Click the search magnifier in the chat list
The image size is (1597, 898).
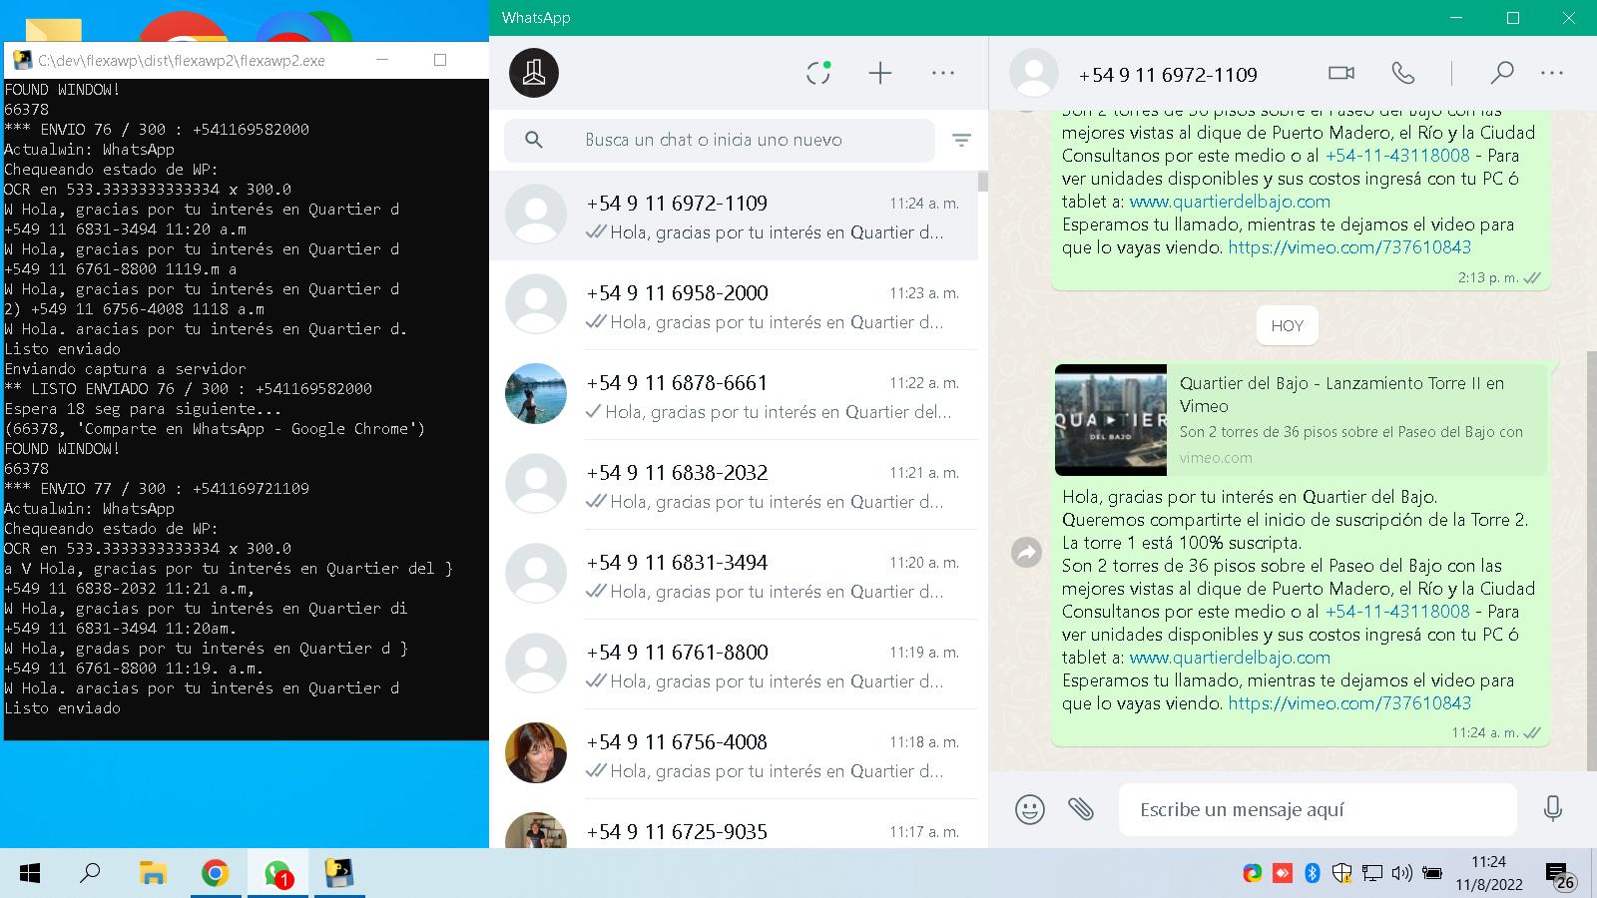534,140
